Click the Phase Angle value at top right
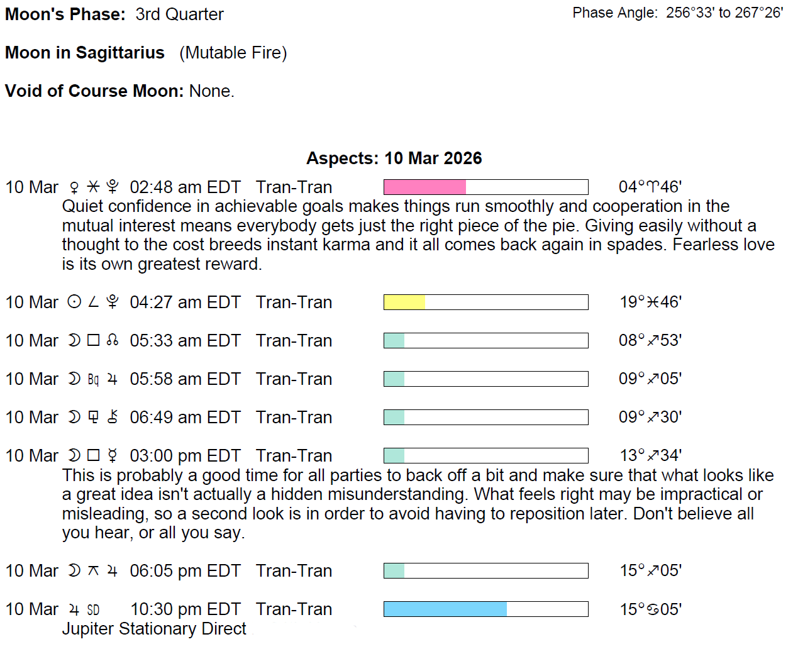Image resolution: width=793 pixels, height=649 pixels. point(724,13)
